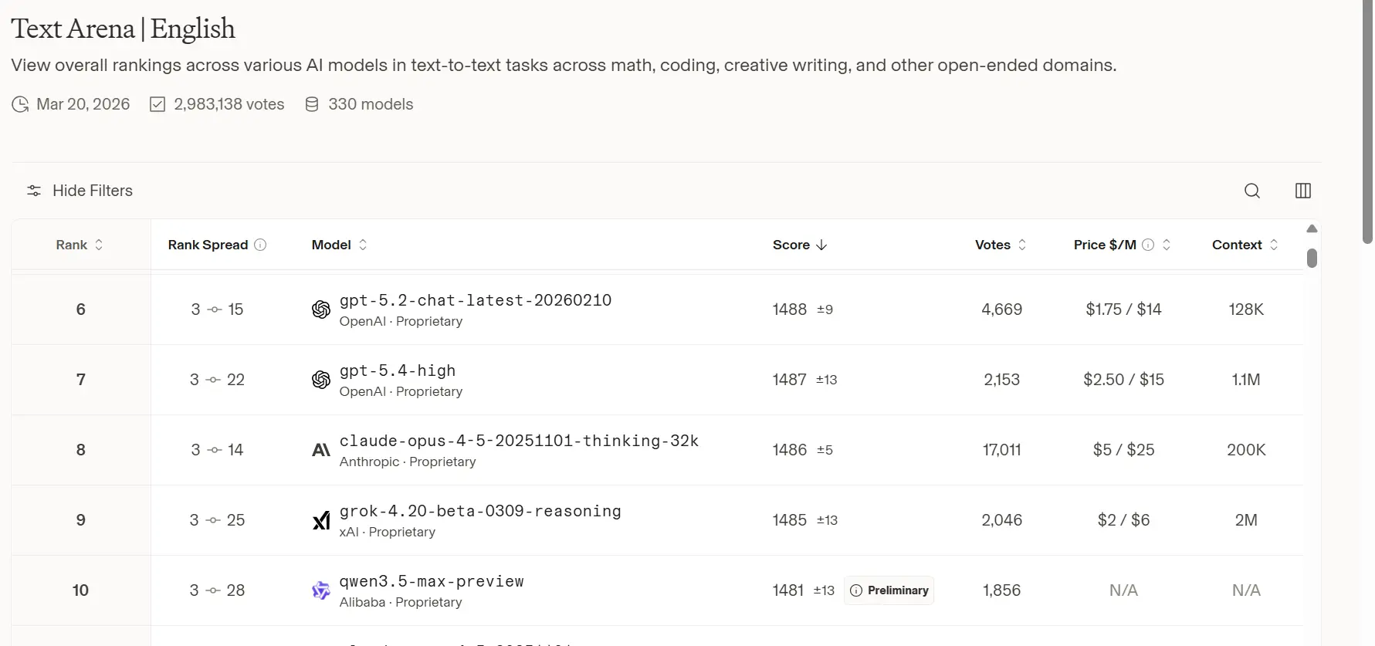Open qwen3.5-max-preview model link

pos(432,581)
